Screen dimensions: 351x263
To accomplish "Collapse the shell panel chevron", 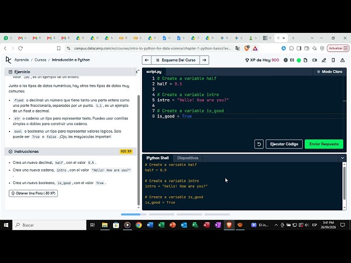I will [342, 158].
